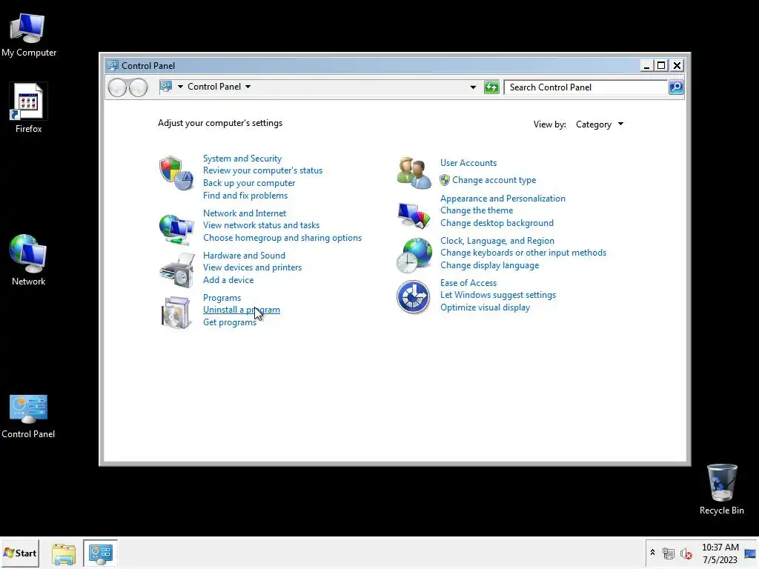759x569 pixels.
Task: Click Change account type link
Action: pos(494,180)
